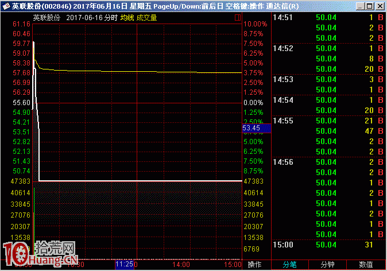387x271 pixels.
Task: Click the app icon in title bar
Action: point(6,6)
